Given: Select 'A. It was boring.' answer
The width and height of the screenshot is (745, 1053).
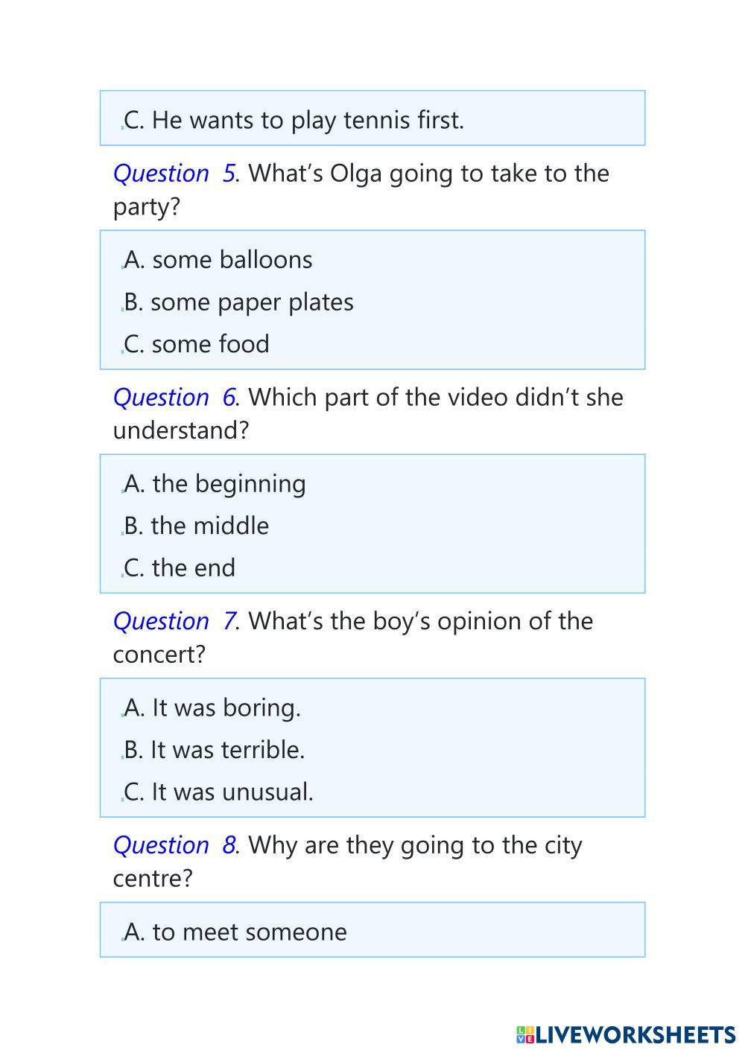Looking at the screenshot, I should [x=212, y=707].
